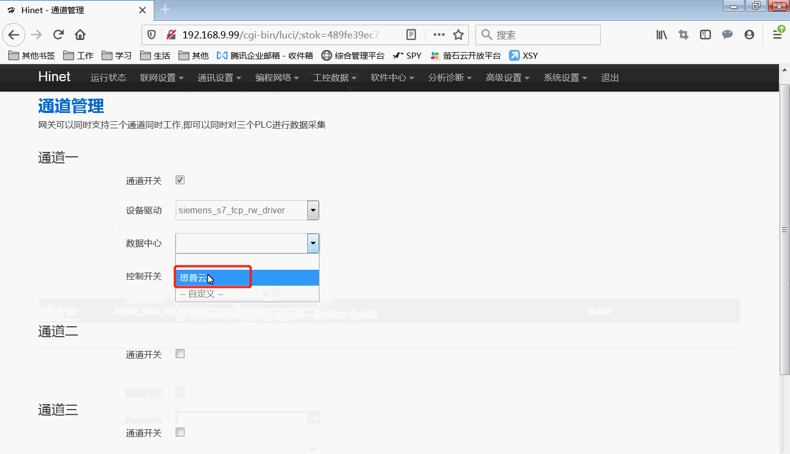
Task: Bookmark this page with star icon
Action: pos(458,35)
